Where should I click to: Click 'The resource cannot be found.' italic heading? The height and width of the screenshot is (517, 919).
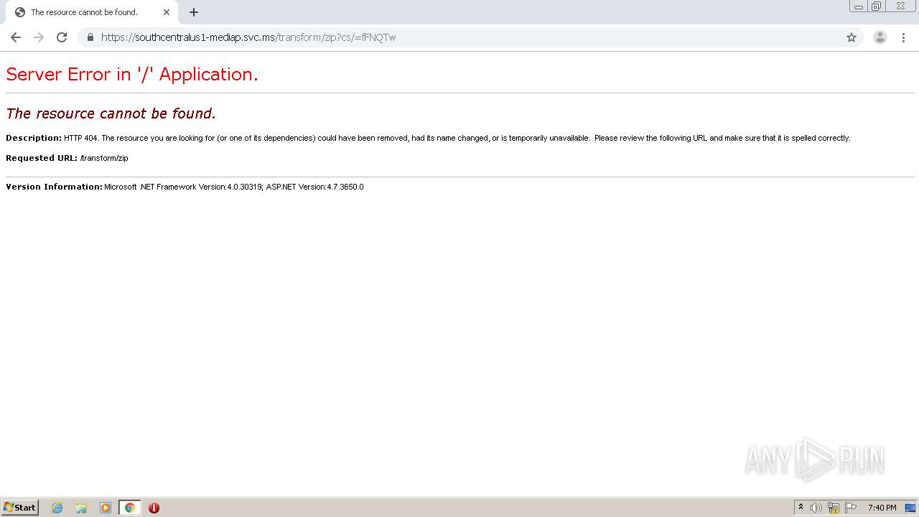pyautogui.click(x=111, y=113)
